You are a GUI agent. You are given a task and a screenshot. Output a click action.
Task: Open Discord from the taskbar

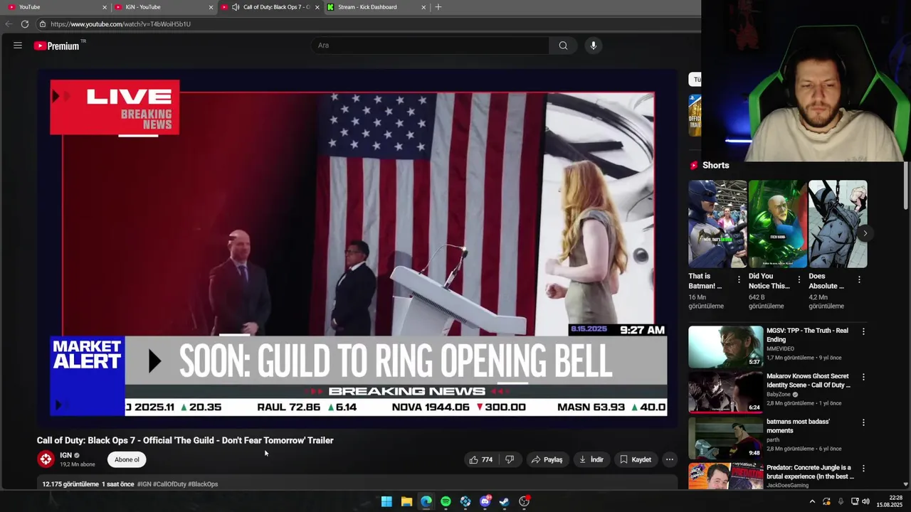click(485, 501)
